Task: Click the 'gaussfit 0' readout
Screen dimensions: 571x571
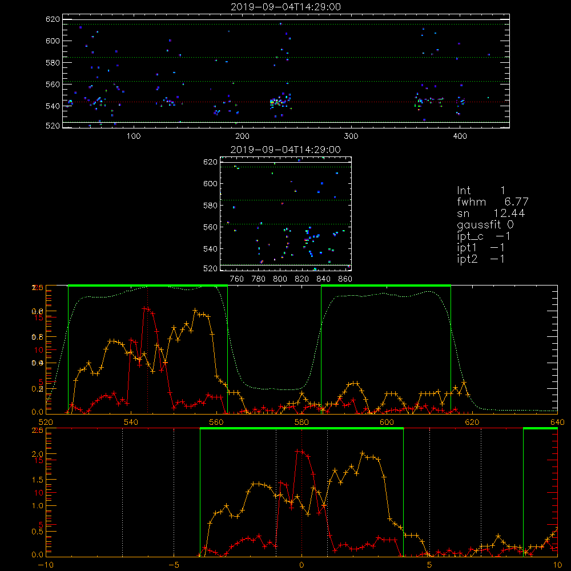Action: (485, 224)
